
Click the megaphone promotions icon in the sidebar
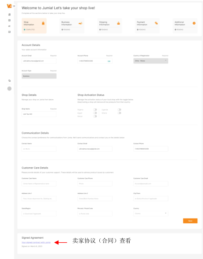pos(9,26)
